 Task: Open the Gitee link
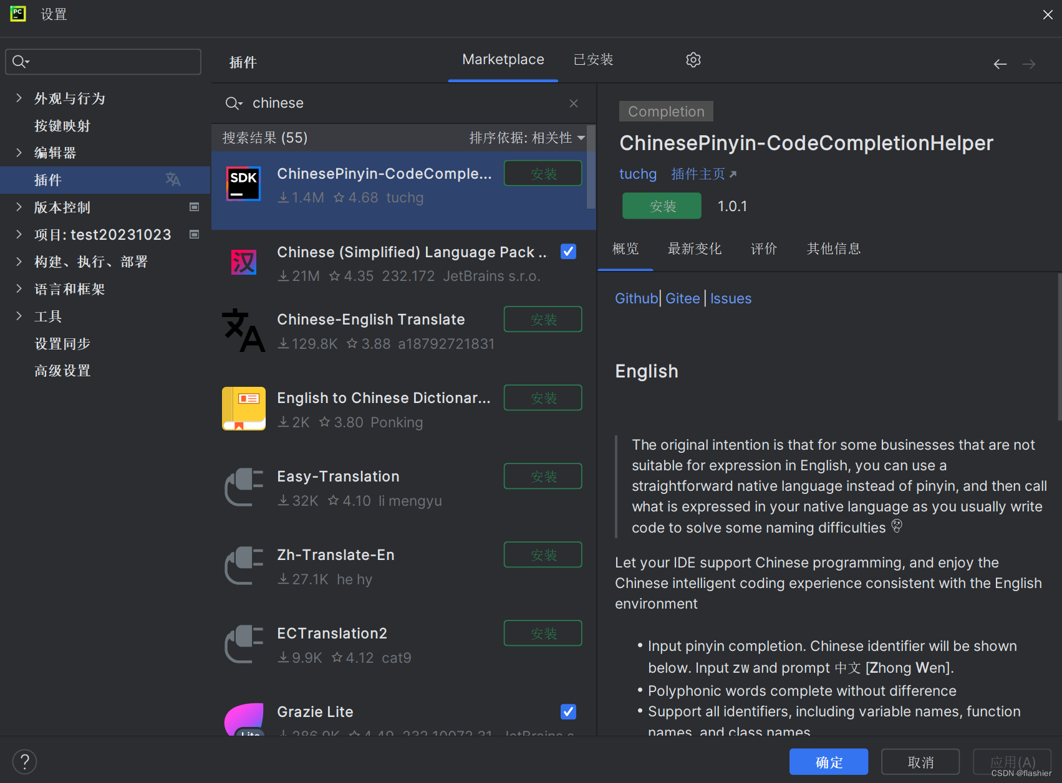click(x=682, y=298)
